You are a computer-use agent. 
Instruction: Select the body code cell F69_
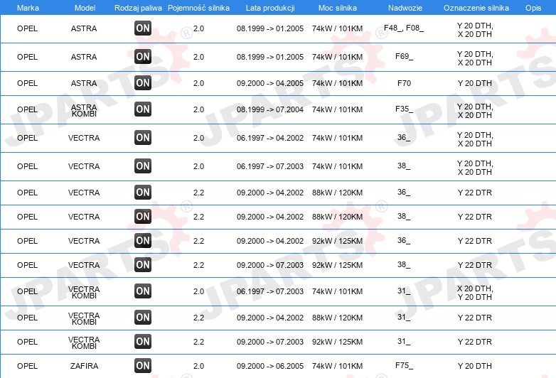coord(405,56)
